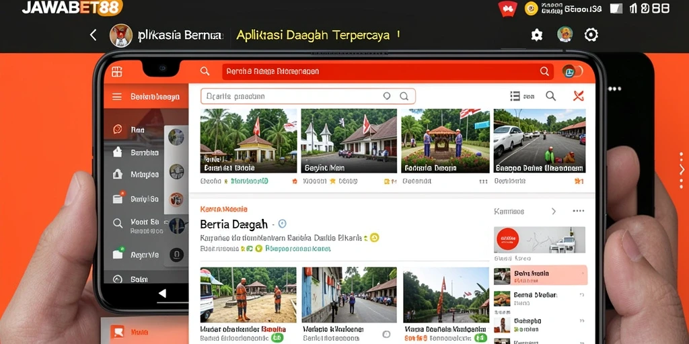
Task: Click the user avatar between the two header gears
Action: click(565, 34)
